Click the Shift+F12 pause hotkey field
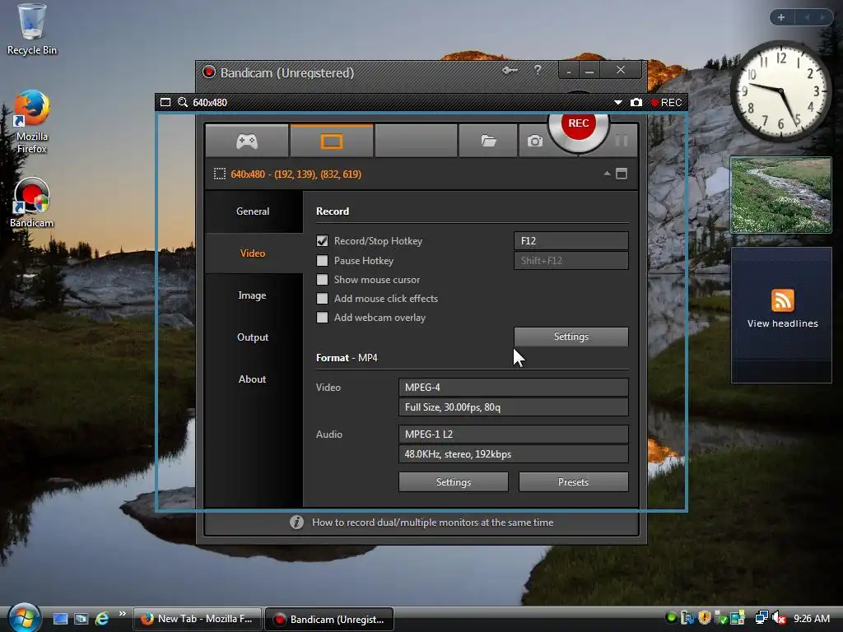This screenshot has width=843, height=632. (571, 261)
